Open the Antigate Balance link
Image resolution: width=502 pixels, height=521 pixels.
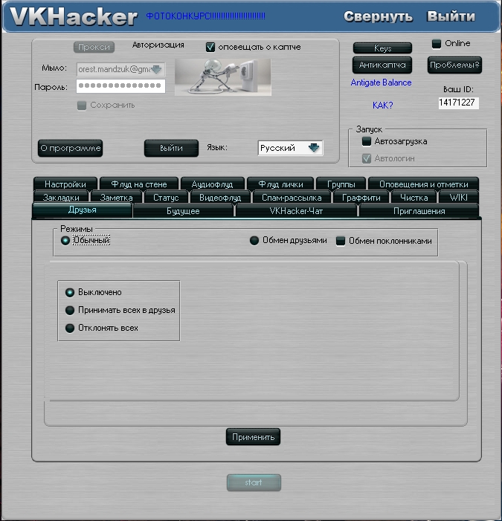pyautogui.click(x=381, y=82)
